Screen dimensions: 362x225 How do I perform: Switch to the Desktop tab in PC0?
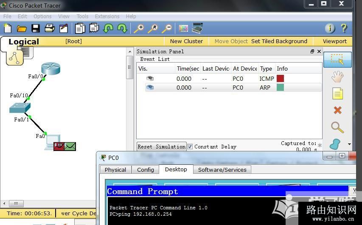click(x=176, y=169)
